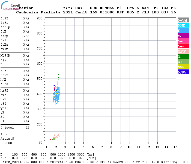Click the IGA value 03+
The height and width of the screenshot is (164, 191).
point(165,12)
